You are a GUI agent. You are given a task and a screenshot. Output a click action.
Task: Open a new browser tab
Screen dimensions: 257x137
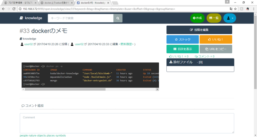(x=115, y=3)
